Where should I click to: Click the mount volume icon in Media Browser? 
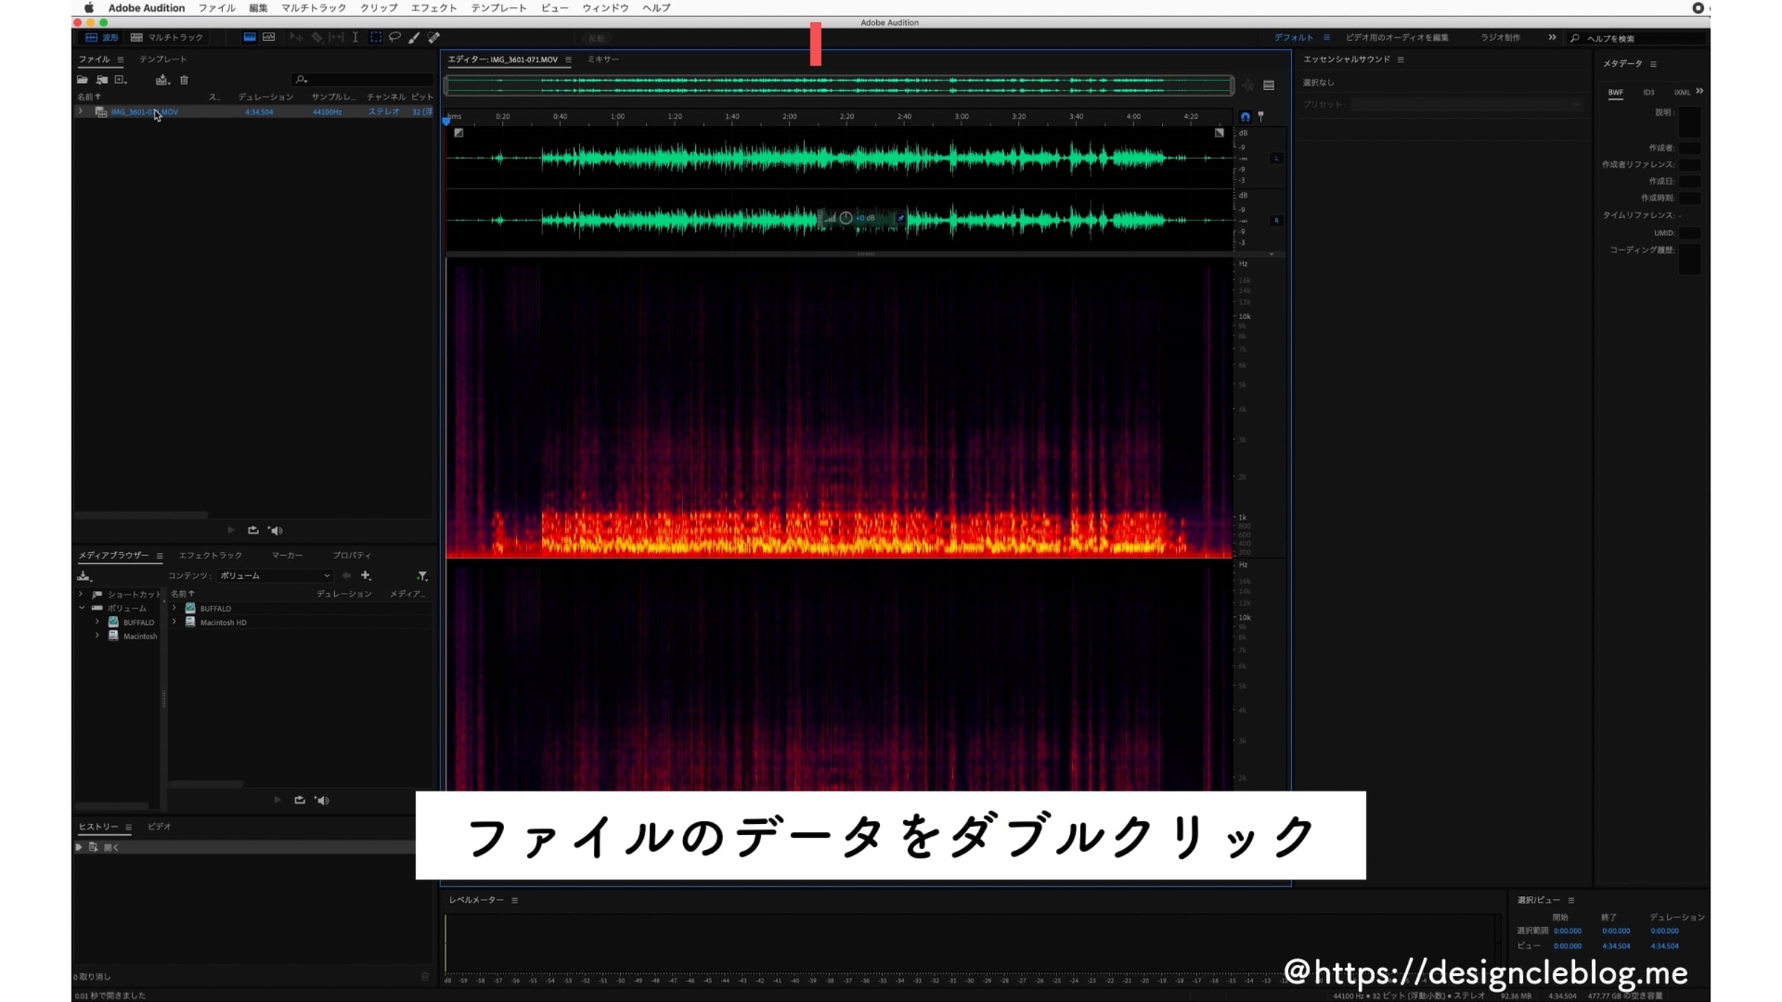(x=84, y=576)
